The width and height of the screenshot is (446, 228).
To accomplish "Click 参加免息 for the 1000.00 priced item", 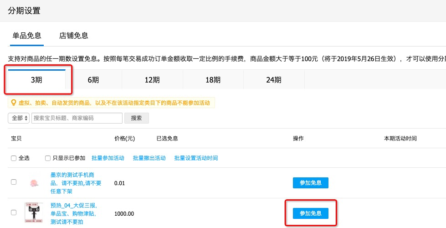I will click(310, 213).
